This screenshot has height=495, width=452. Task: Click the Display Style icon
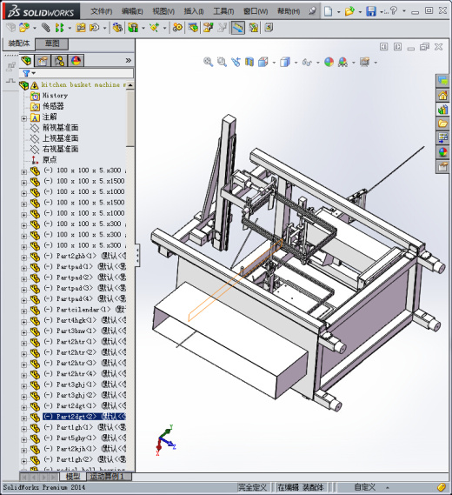[x=285, y=62]
